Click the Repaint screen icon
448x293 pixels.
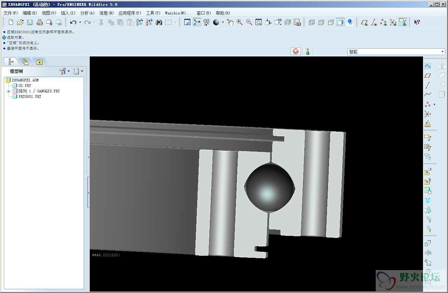tap(187, 22)
